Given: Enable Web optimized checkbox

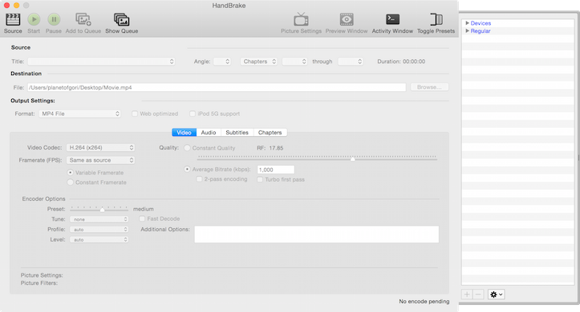Looking at the screenshot, I should 135,114.
